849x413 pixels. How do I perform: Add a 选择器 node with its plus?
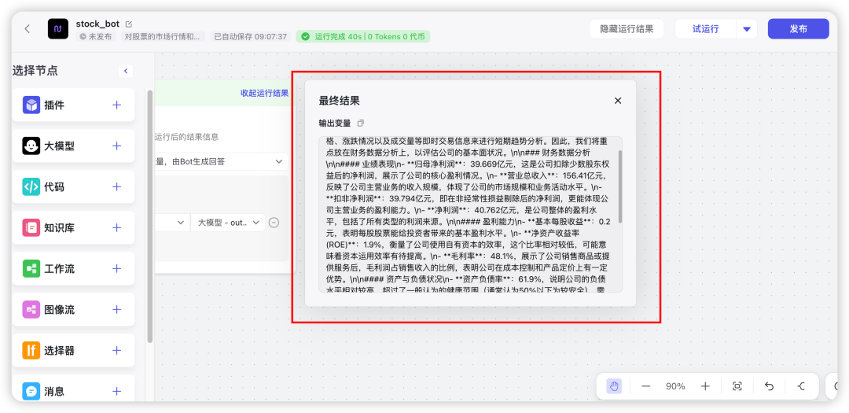[116, 351]
